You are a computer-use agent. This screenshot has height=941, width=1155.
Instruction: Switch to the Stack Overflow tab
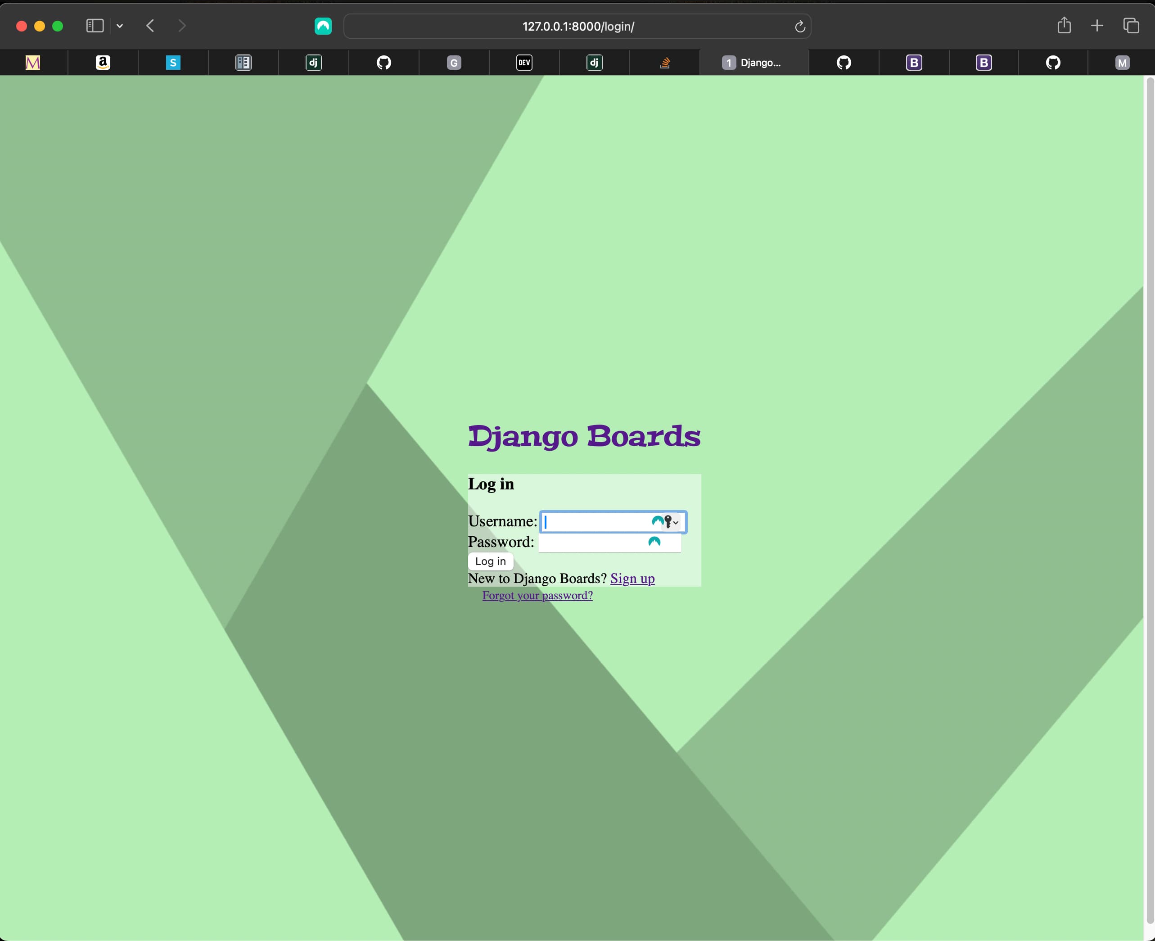[x=665, y=63]
